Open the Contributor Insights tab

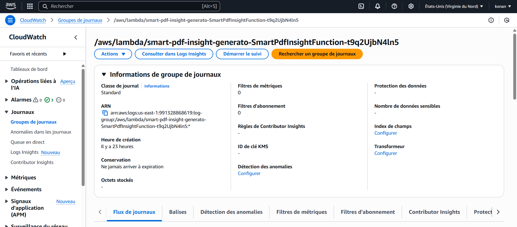tap(434, 212)
